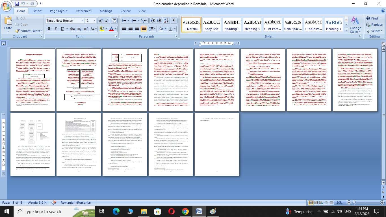Apply bullet list formatting
This screenshot has width=386, height=217.
pyautogui.click(x=123, y=21)
